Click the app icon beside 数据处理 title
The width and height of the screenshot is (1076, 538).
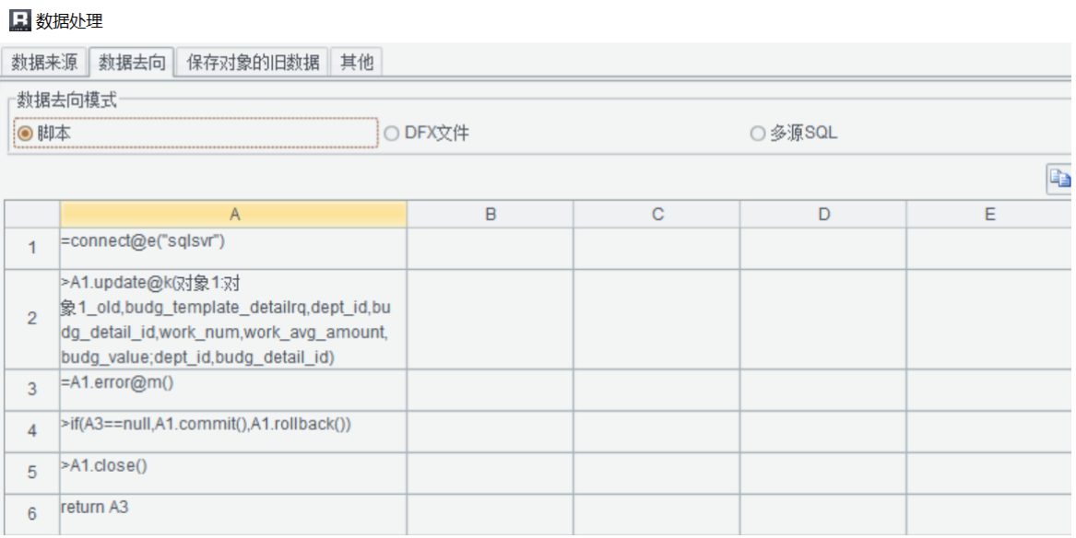pyautogui.click(x=19, y=19)
